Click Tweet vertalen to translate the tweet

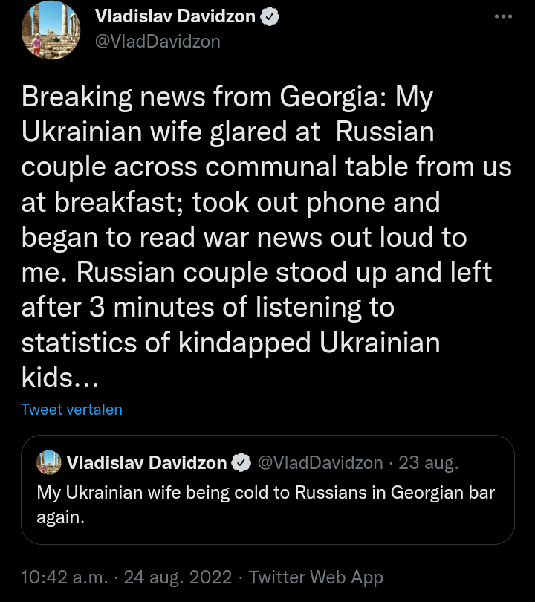pos(71,410)
